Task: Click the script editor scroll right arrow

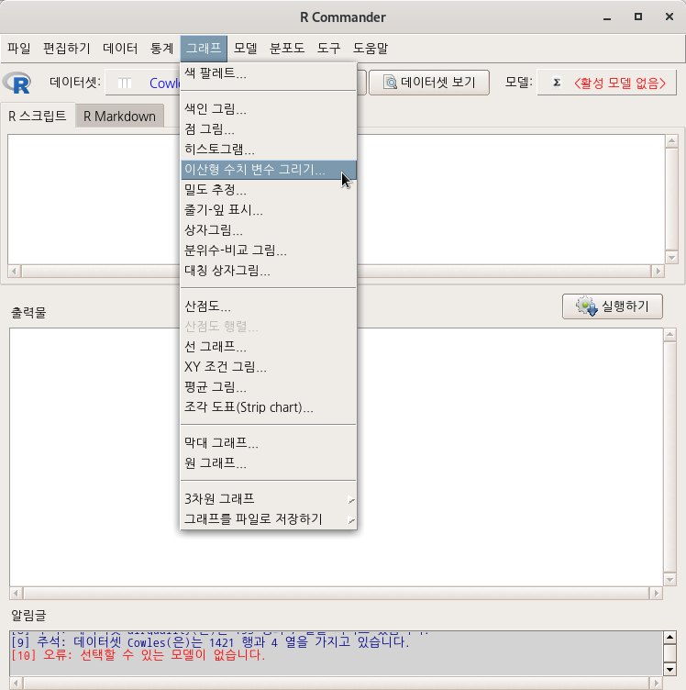Action: [658, 271]
